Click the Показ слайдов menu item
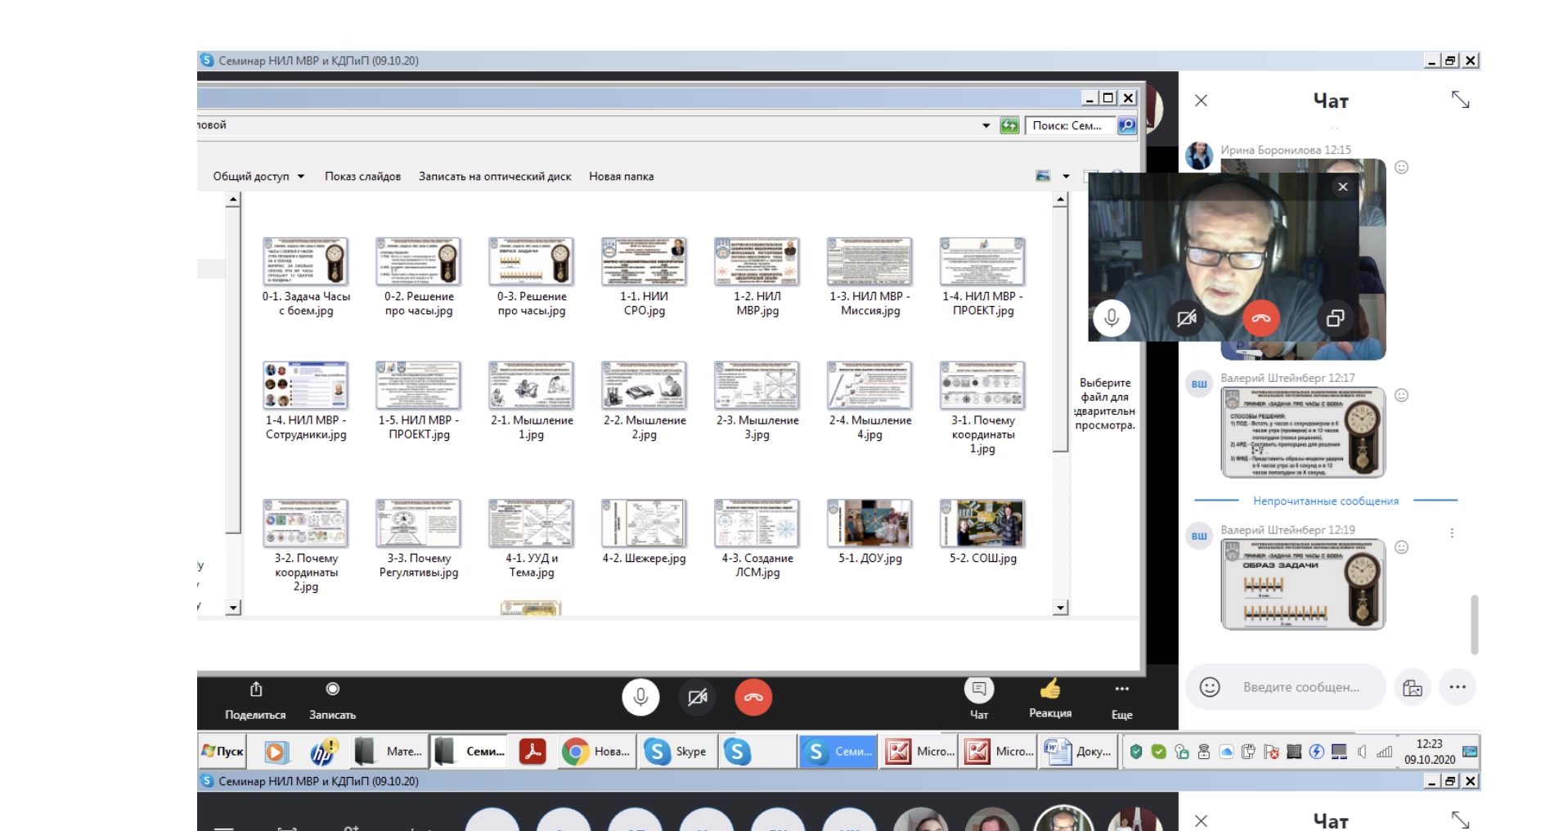 coord(362,177)
